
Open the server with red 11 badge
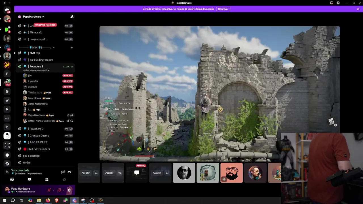pyautogui.click(x=7, y=47)
